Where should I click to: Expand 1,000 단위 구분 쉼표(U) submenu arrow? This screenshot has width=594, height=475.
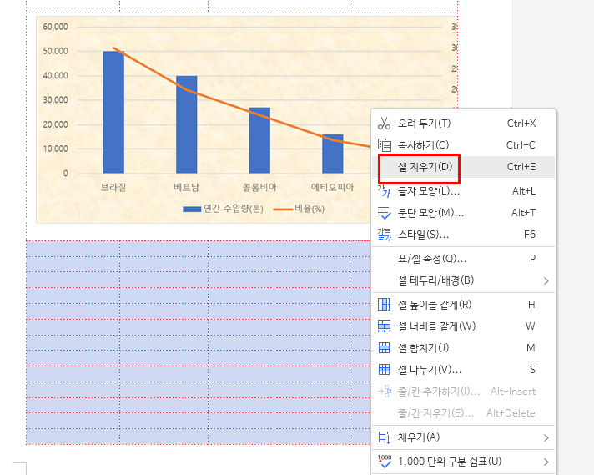click(546, 462)
